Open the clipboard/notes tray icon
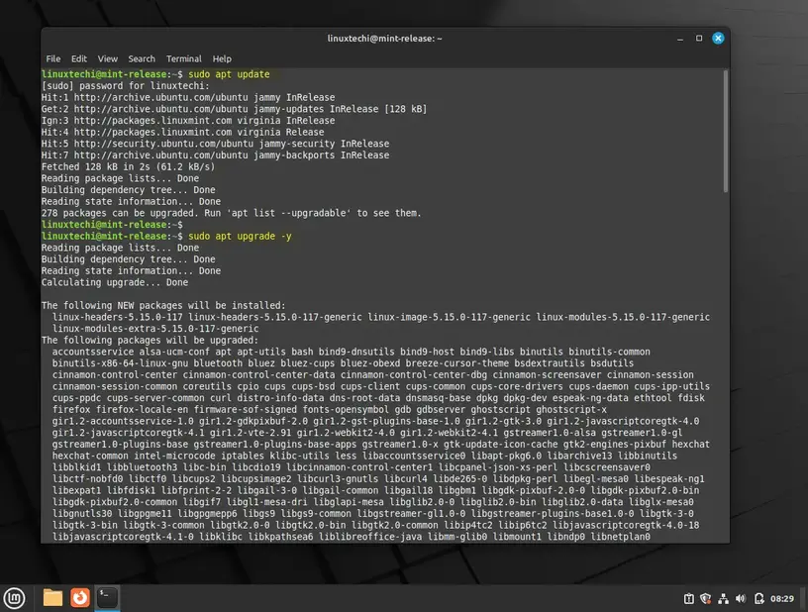 pyautogui.click(x=688, y=598)
